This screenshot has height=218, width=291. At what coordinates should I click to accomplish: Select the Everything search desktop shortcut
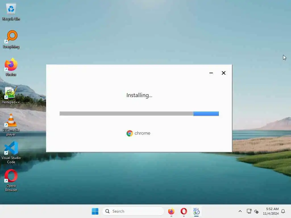click(x=11, y=39)
